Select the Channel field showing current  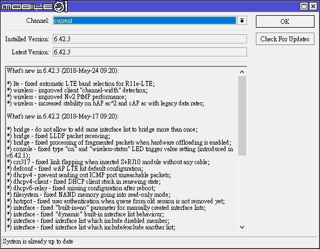[x=145, y=21]
